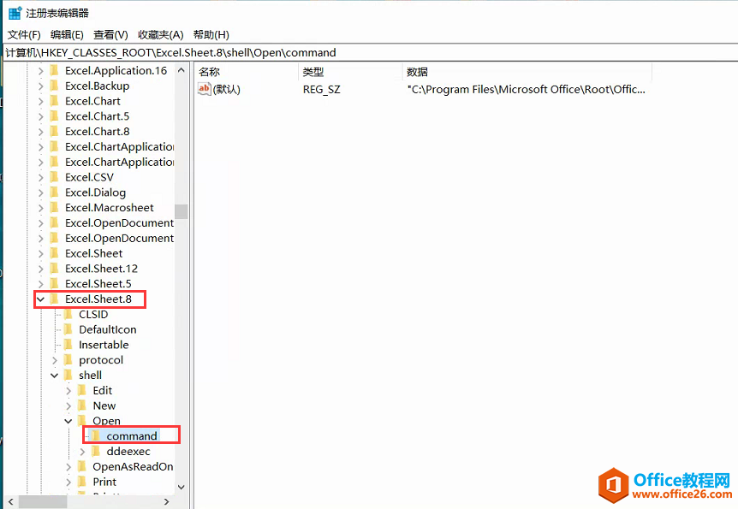Select the Excel.Macrosheet tree item
The width and height of the screenshot is (738, 509).
pos(110,208)
